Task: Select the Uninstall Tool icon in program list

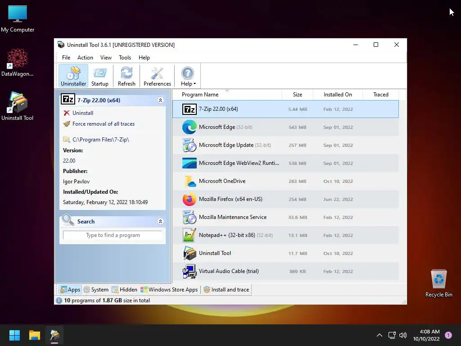Action: [190, 253]
